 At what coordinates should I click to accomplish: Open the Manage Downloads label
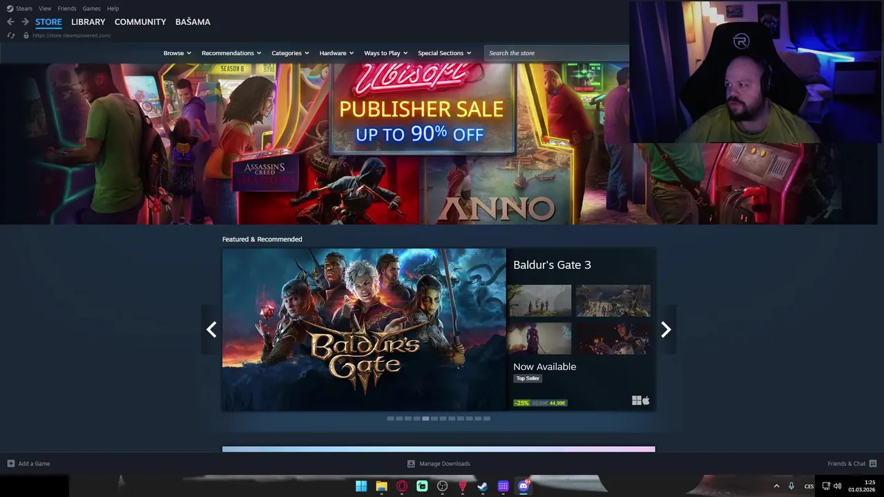click(x=445, y=464)
